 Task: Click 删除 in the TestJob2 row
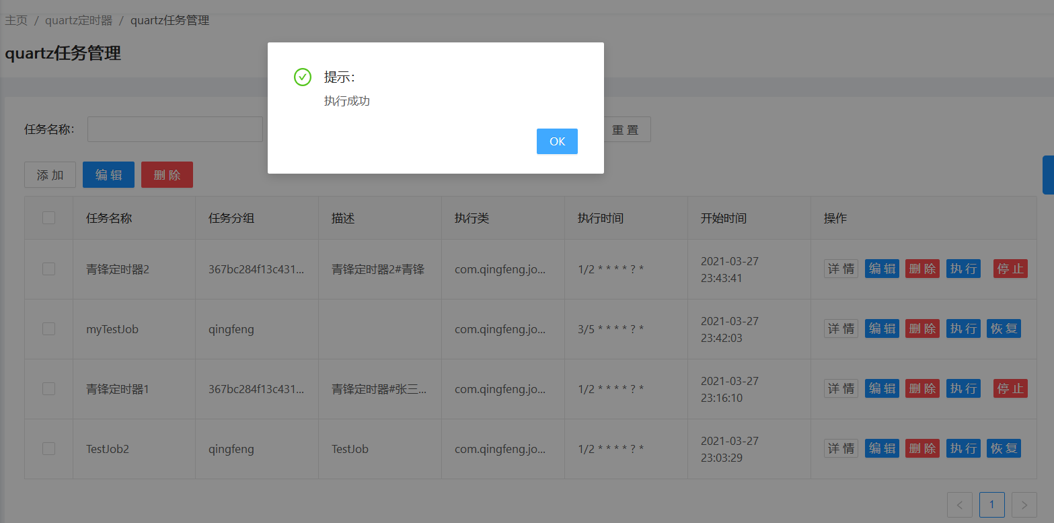coord(922,448)
